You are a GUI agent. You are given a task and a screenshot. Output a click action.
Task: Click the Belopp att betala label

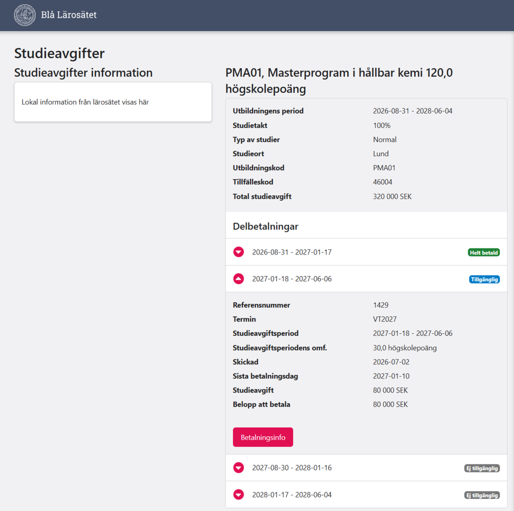pos(261,405)
